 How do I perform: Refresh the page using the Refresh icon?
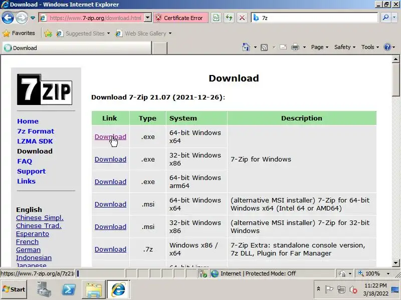[x=229, y=18]
